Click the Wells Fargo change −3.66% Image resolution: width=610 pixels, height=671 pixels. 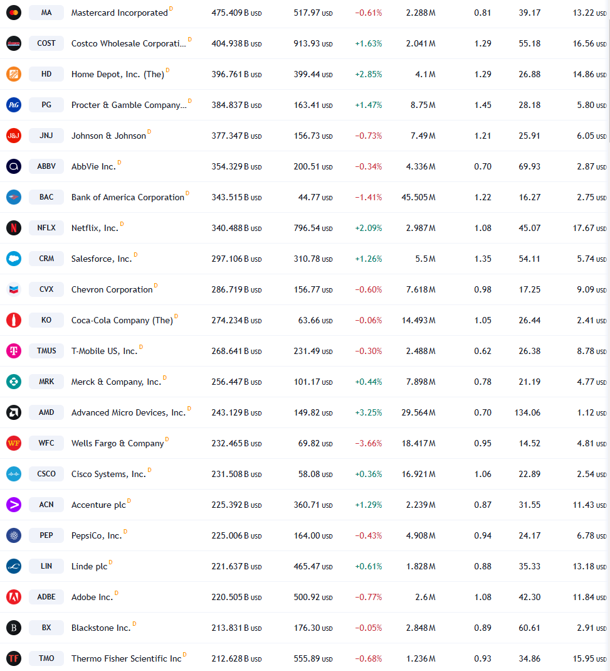369,443
